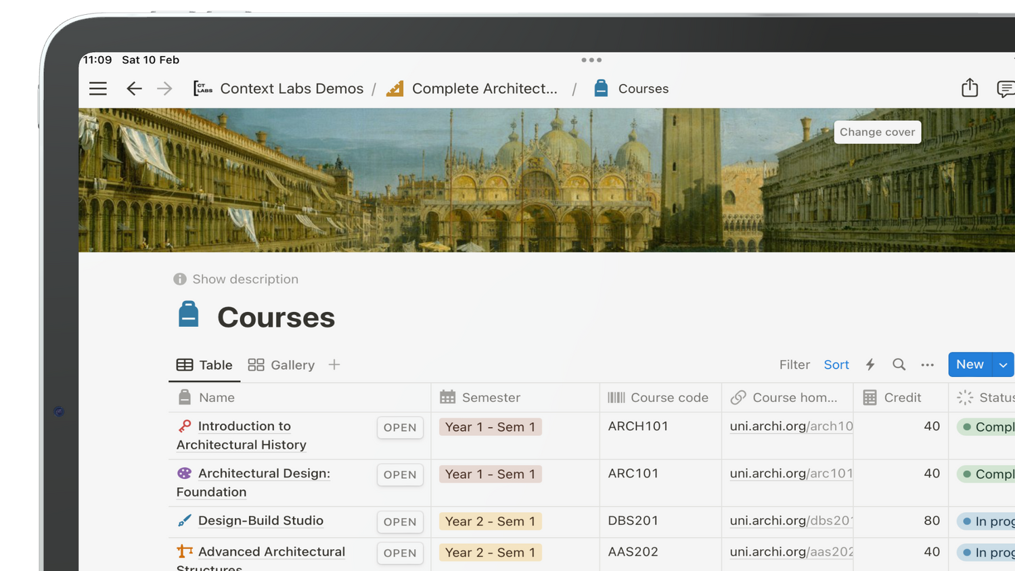
Task: Click credit 40 in ARCH101 row
Action: (932, 426)
